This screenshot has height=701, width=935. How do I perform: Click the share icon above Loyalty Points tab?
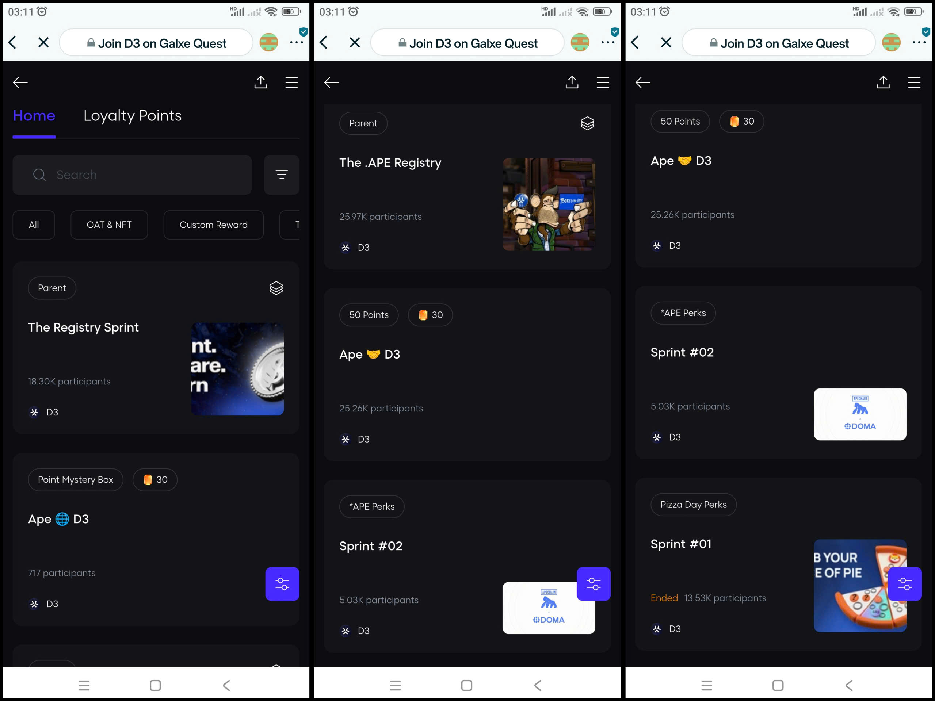(260, 83)
